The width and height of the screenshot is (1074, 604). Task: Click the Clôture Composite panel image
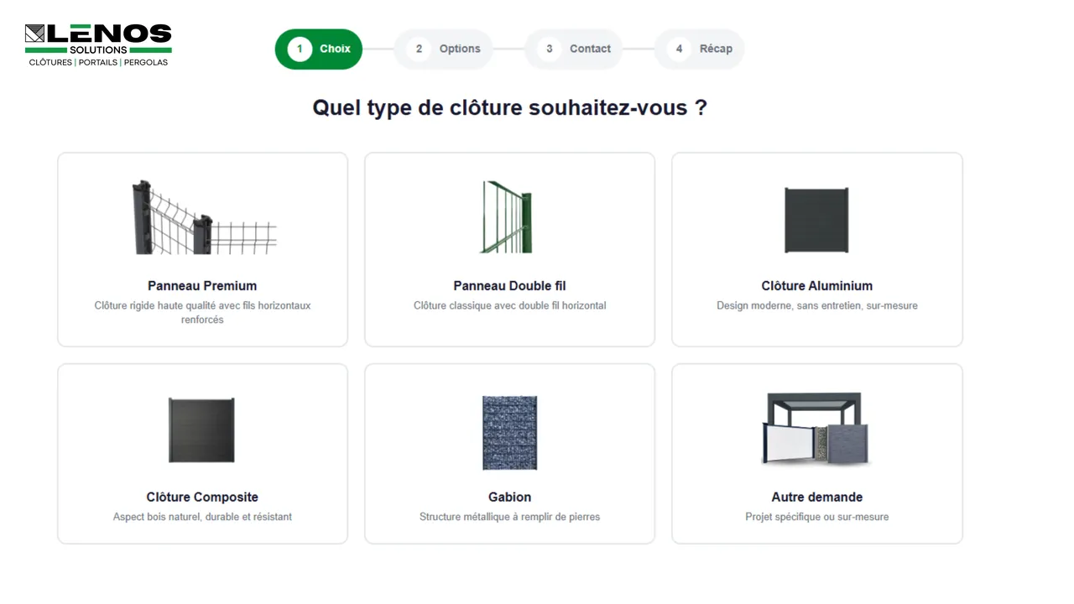coord(201,430)
